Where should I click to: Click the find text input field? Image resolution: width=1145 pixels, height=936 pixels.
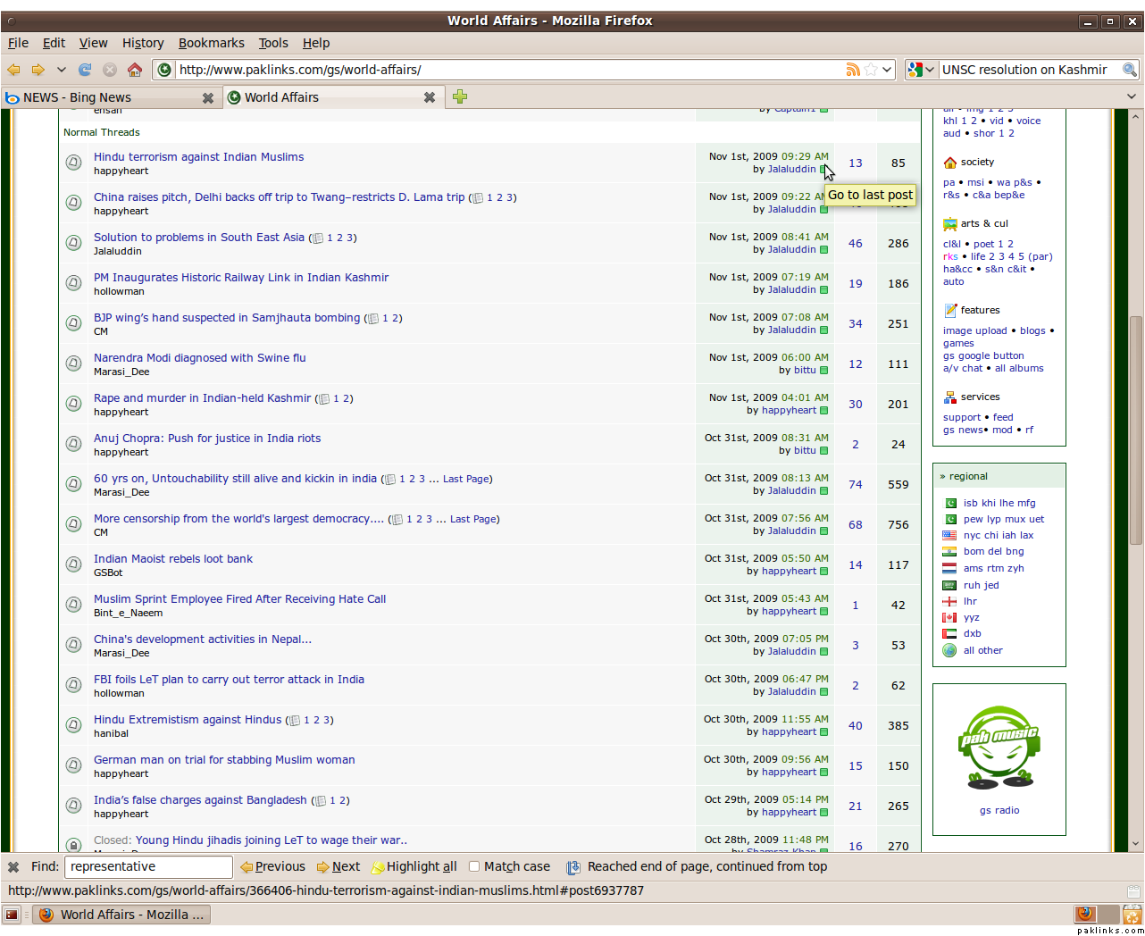tap(148, 866)
